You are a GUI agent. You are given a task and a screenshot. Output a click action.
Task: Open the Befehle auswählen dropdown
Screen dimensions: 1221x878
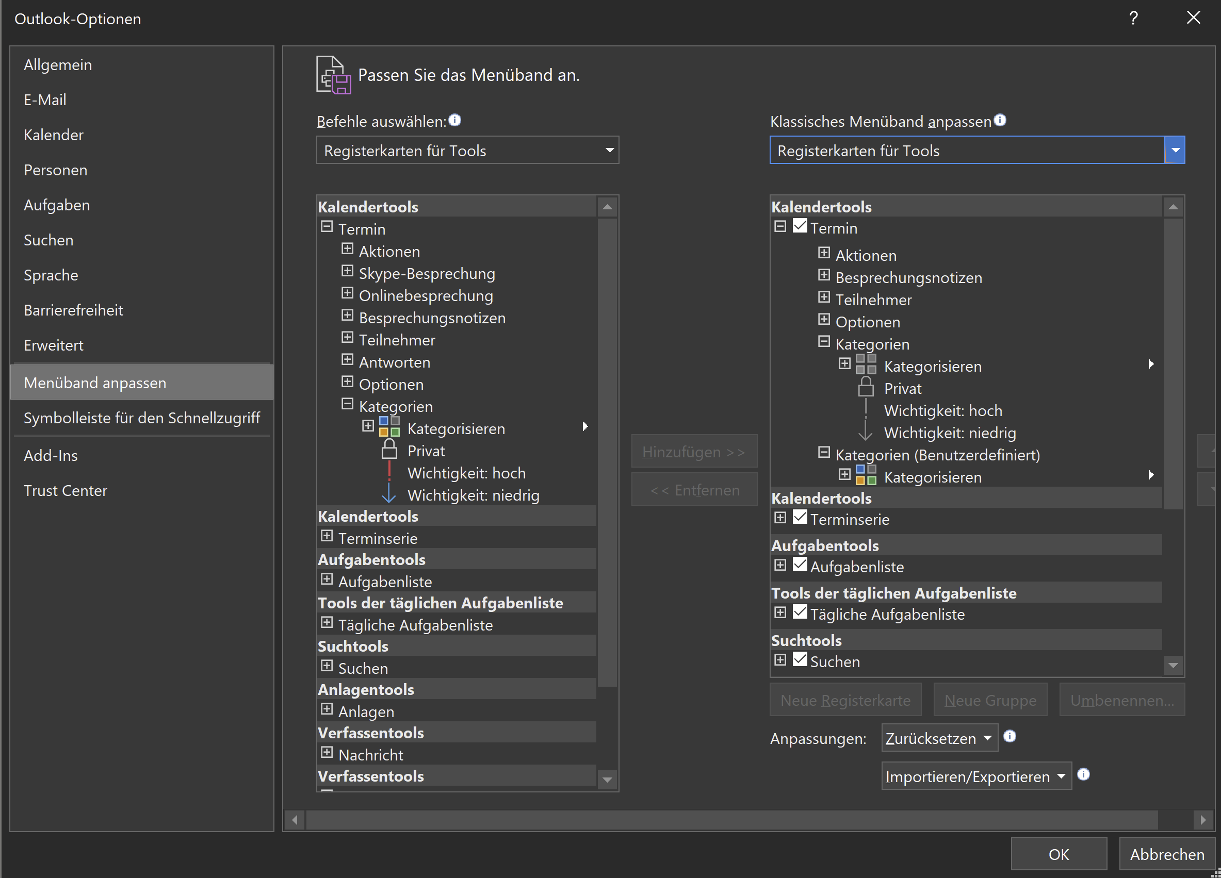pyautogui.click(x=467, y=150)
